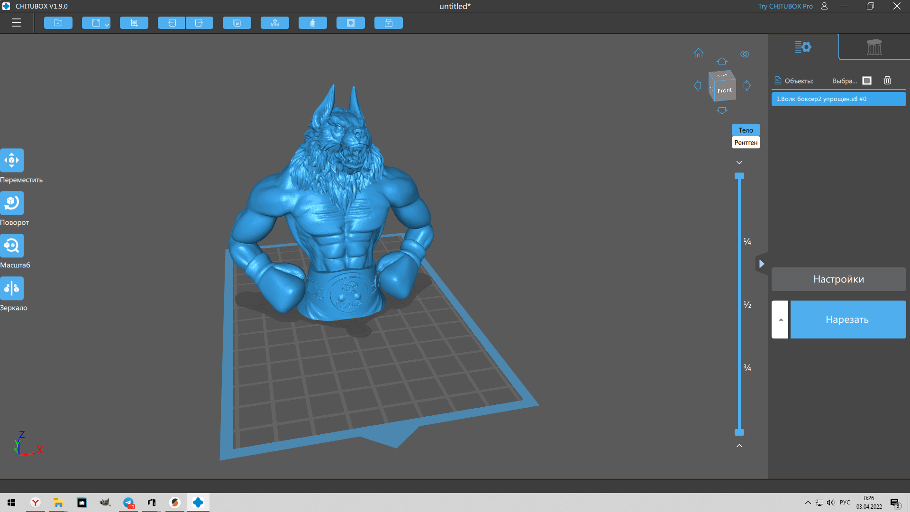The height and width of the screenshot is (512, 910).
Task: Select the Move (Переместить) tool
Action: (12, 160)
